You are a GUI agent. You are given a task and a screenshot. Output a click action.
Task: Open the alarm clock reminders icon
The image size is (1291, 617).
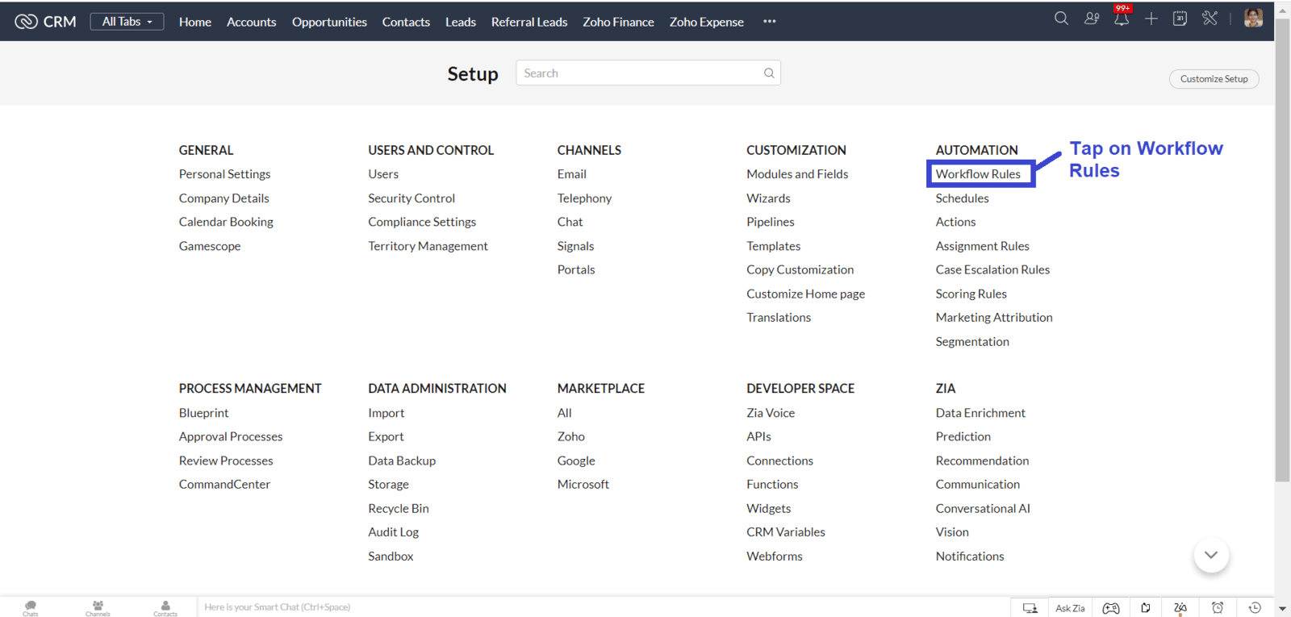[x=1218, y=608]
